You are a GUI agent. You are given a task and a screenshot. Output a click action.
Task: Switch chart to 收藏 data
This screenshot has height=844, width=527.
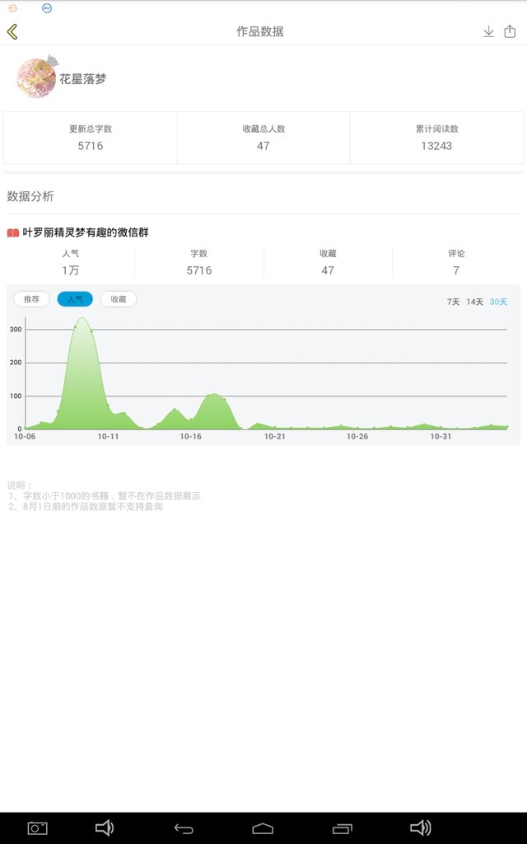pyautogui.click(x=119, y=299)
